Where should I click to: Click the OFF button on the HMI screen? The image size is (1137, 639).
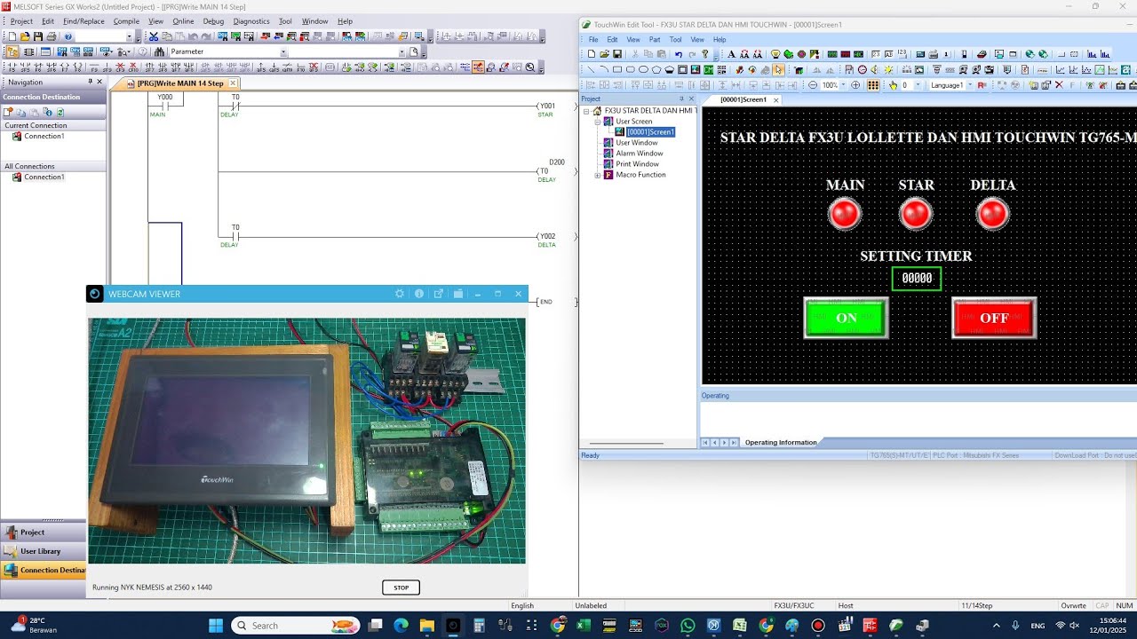point(994,318)
